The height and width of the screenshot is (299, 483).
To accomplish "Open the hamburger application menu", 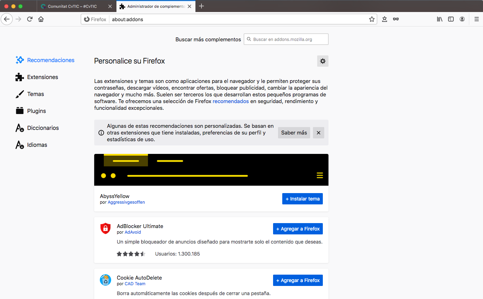I will 476,19.
